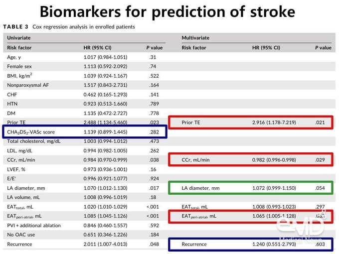Screen dimensions: 339x254
Task: Click the TABLE 3 caption text
Action: (69, 27)
